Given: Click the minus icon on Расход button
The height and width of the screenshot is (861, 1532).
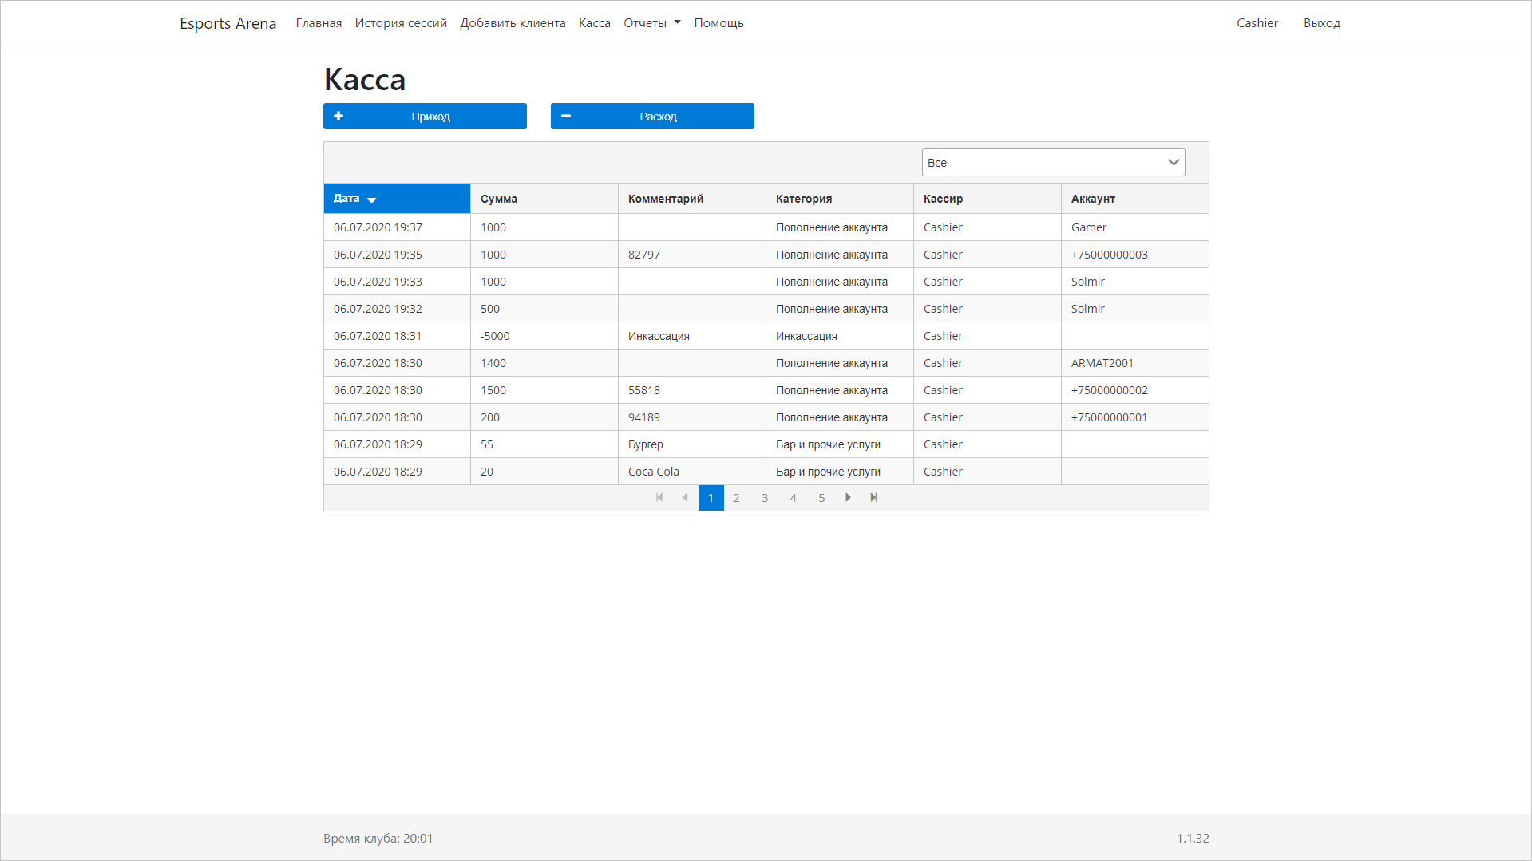Looking at the screenshot, I should pyautogui.click(x=566, y=117).
